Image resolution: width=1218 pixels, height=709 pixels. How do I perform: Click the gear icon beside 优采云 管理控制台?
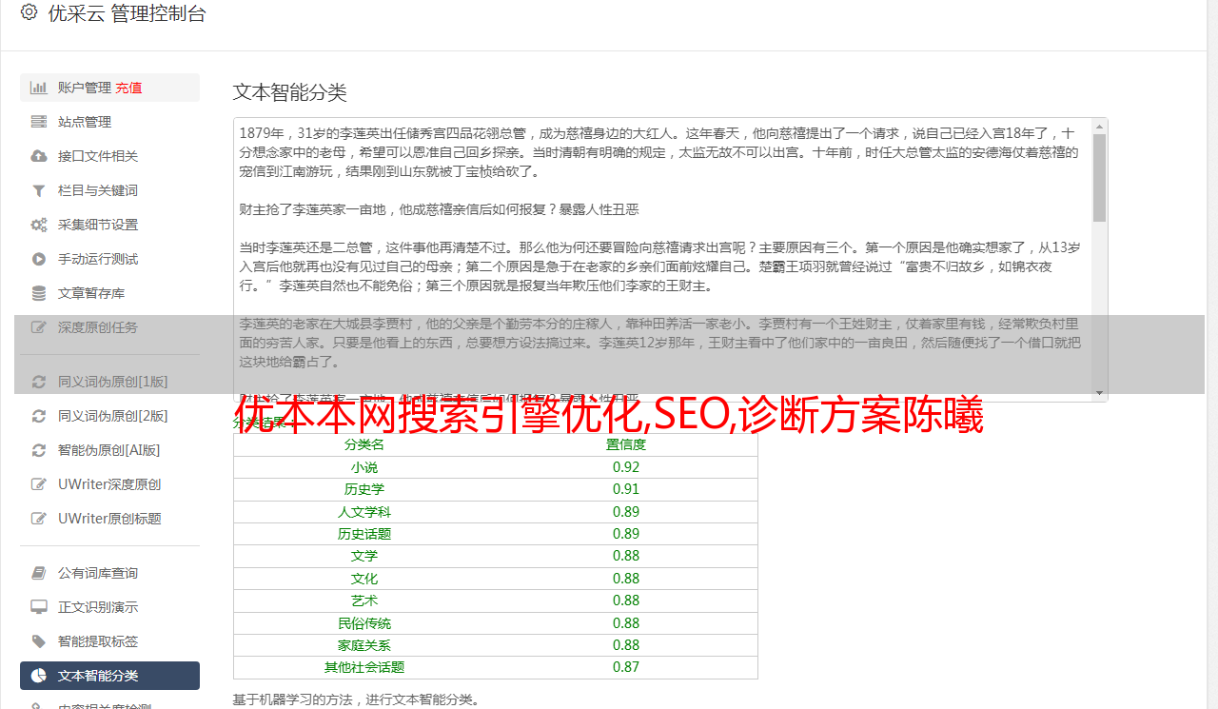point(29,12)
